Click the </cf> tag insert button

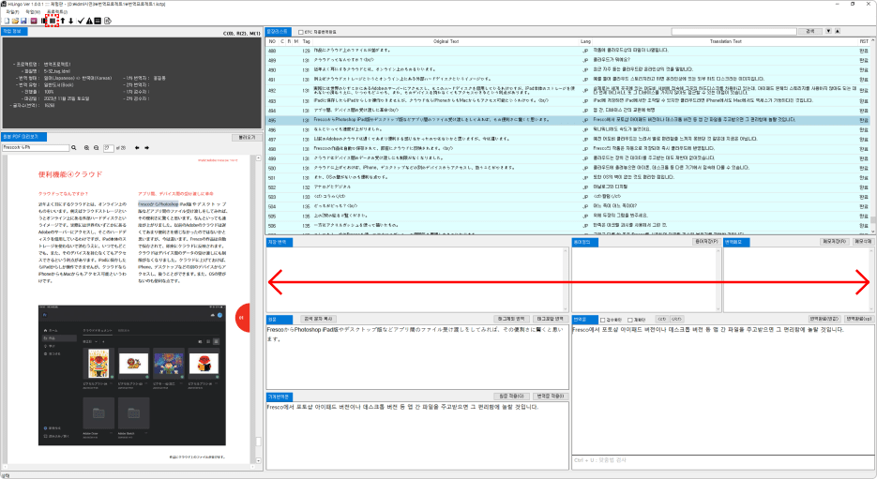pos(676,319)
